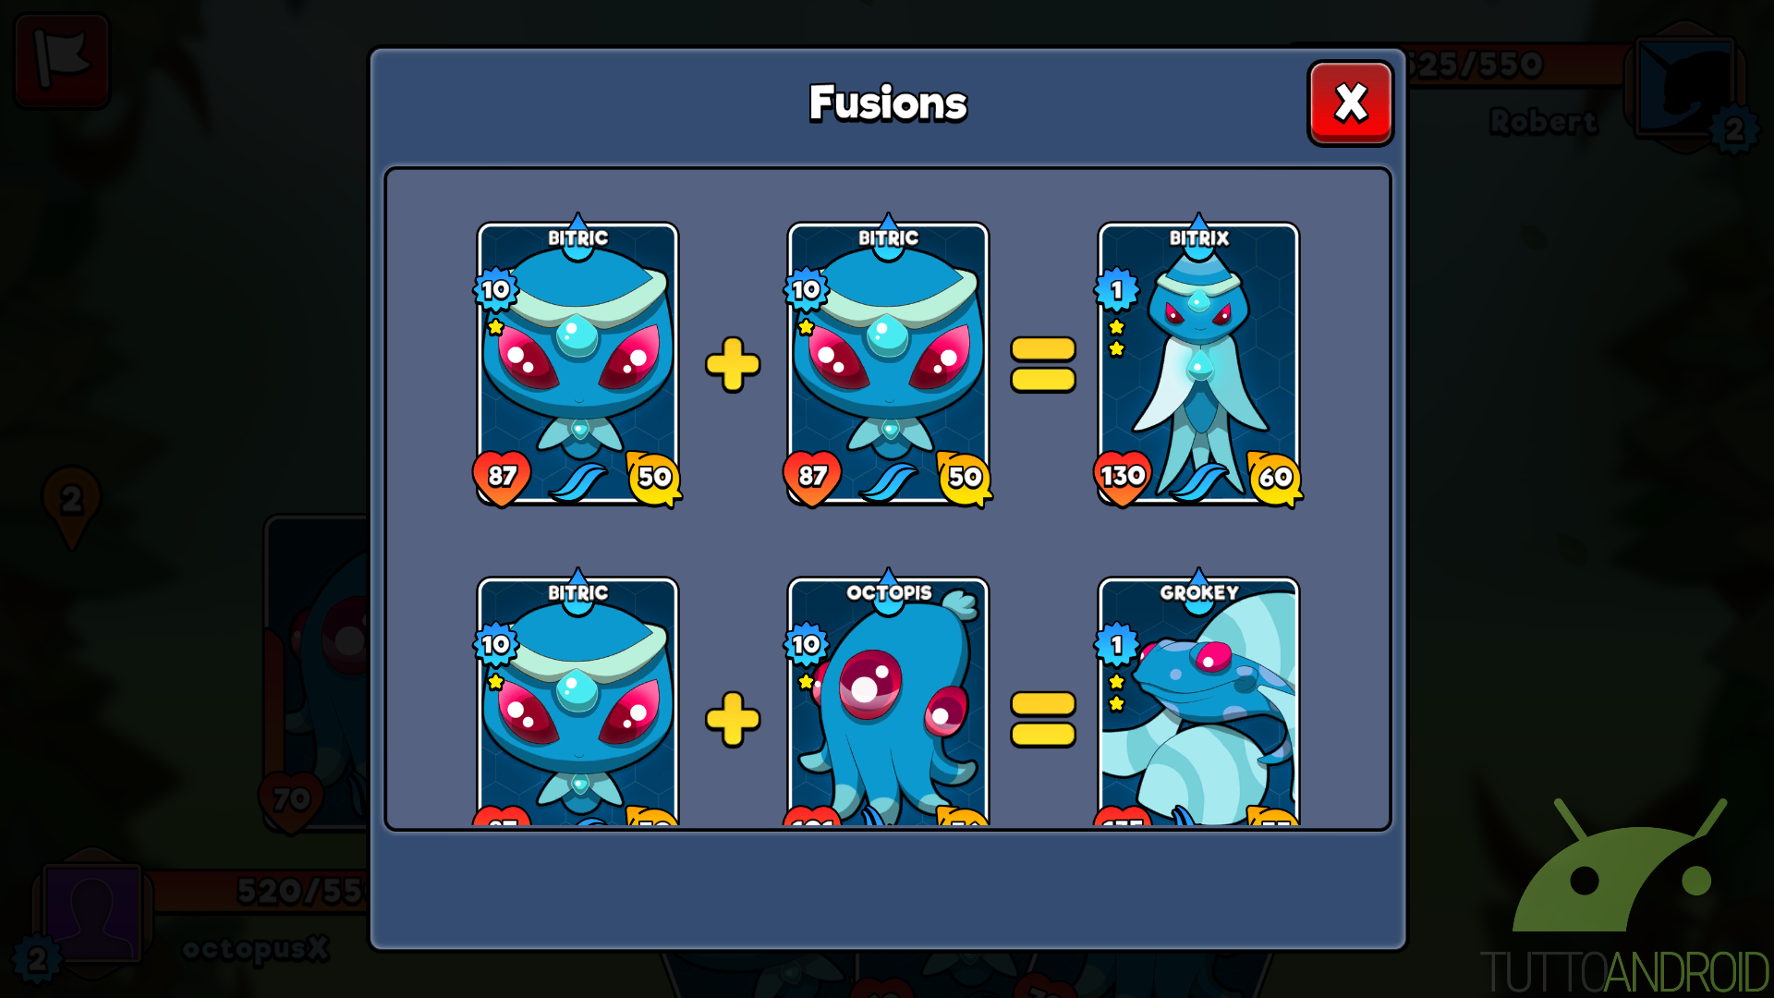
Task: Click the yellow equals sign in top row
Action: 1043,364
